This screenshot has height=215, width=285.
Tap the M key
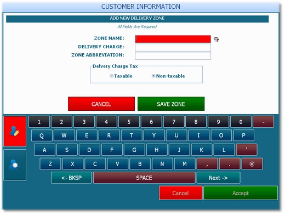(185, 163)
